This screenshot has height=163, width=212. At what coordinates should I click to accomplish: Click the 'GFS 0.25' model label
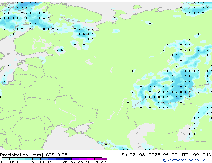[57, 155]
